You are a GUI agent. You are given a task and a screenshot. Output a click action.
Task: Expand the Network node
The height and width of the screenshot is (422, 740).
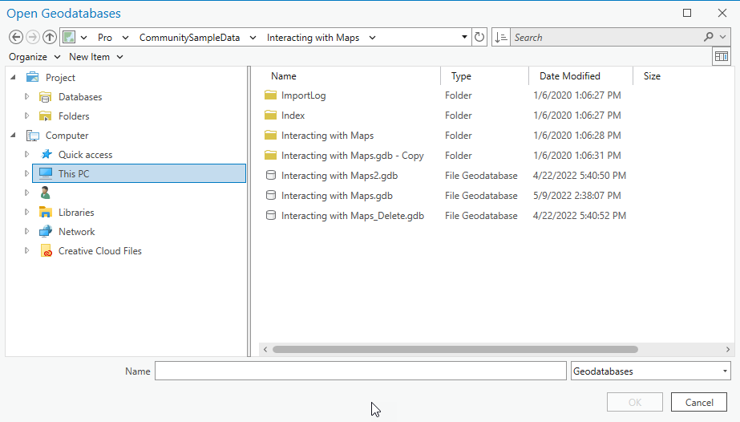tap(27, 231)
